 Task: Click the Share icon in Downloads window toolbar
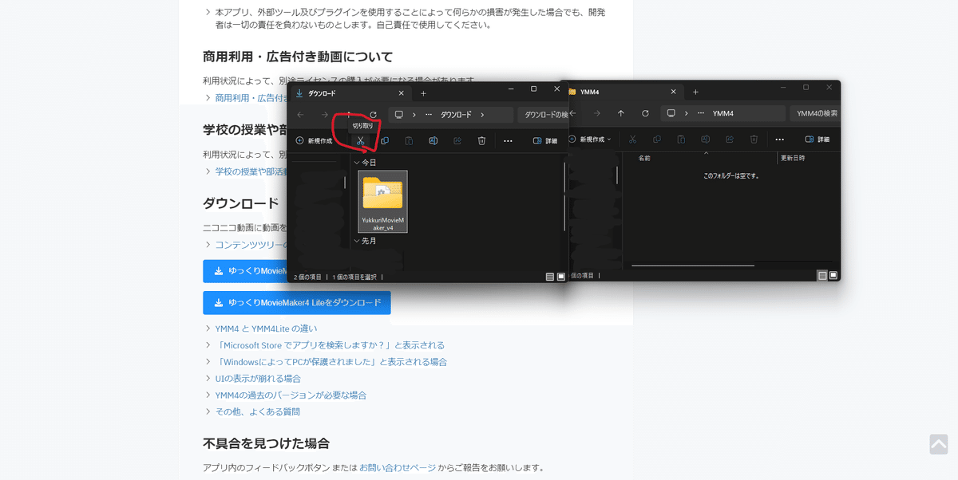[x=457, y=140]
